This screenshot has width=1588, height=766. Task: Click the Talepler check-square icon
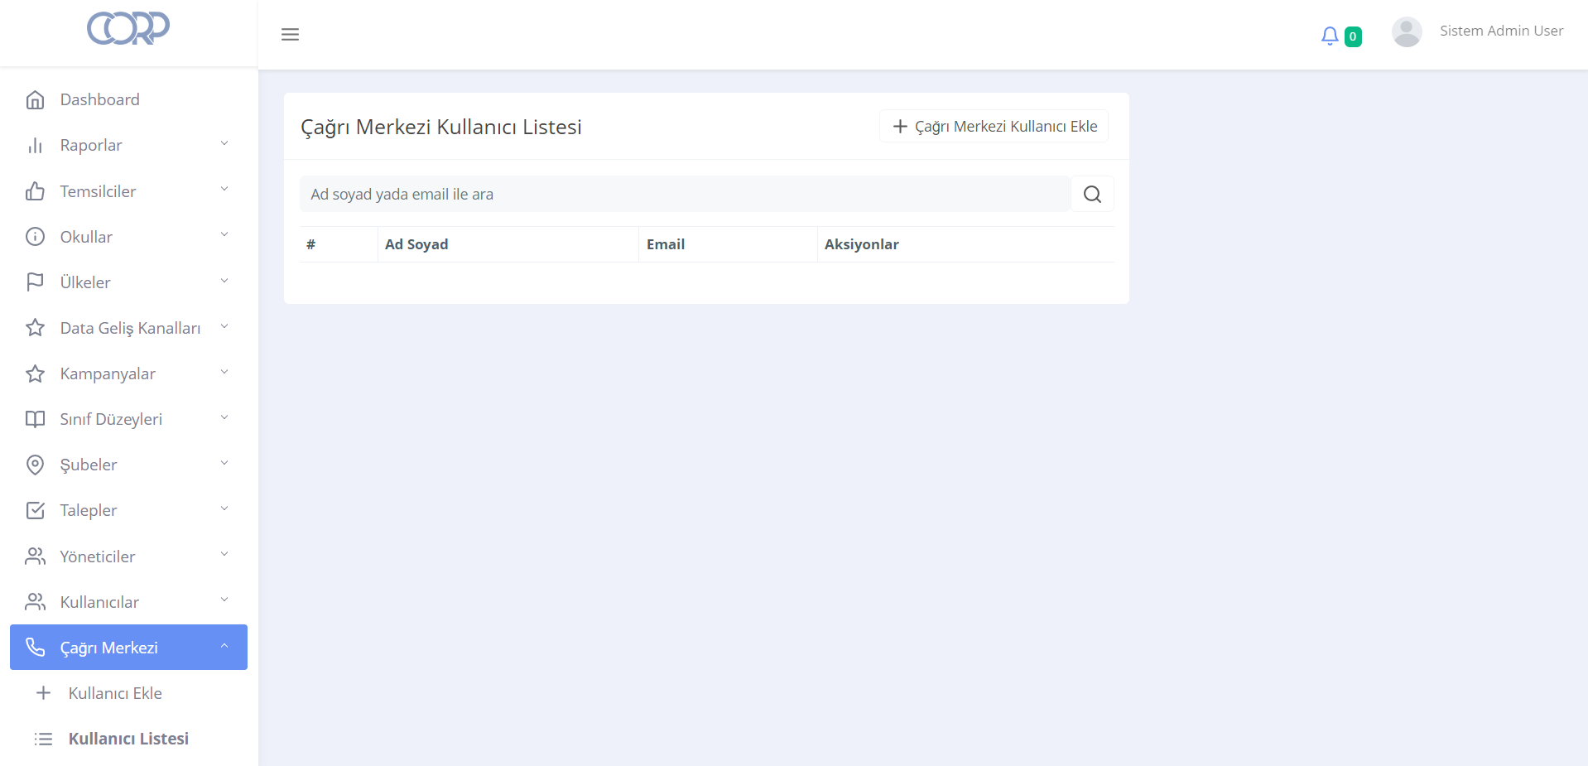35,511
